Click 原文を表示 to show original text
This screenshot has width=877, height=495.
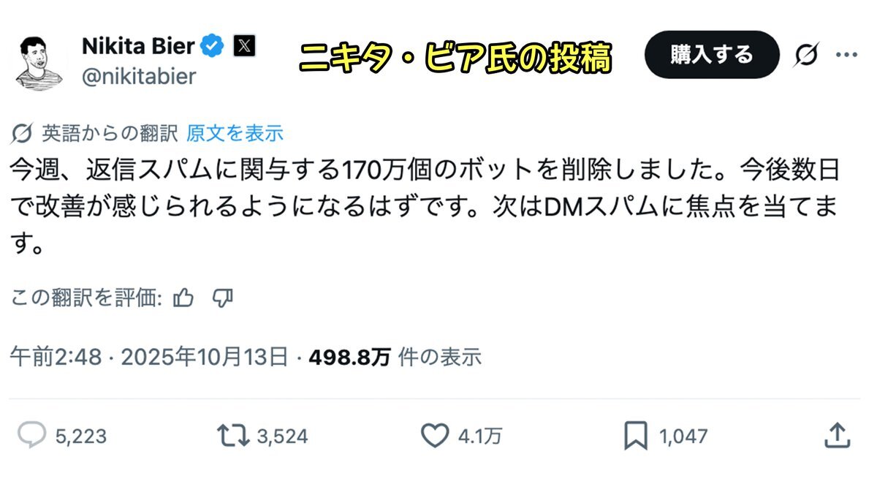[x=235, y=133]
